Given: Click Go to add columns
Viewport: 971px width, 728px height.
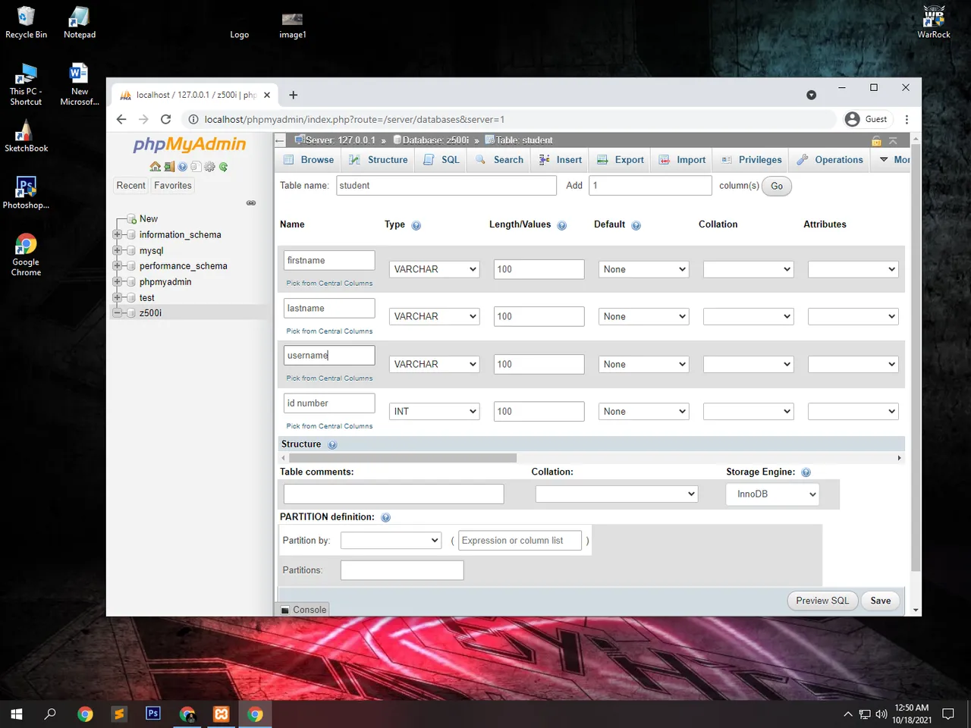Looking at the screenshot, I should (x=777, y=187).
